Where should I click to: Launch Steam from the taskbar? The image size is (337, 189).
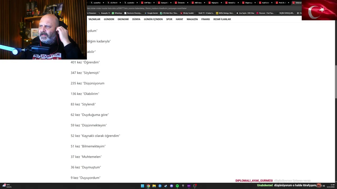(x=166, y=186)
